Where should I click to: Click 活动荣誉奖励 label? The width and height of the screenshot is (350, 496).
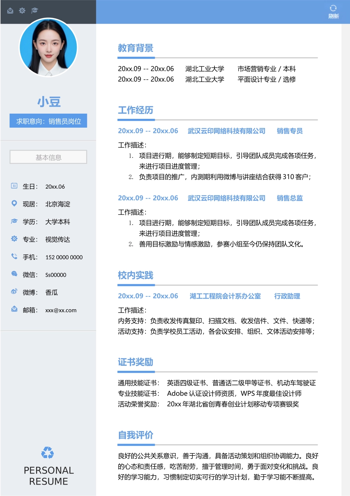[x=139, y=404]
